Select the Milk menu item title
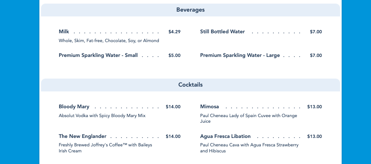Screen dimensions: 371x164 (64, 32)
